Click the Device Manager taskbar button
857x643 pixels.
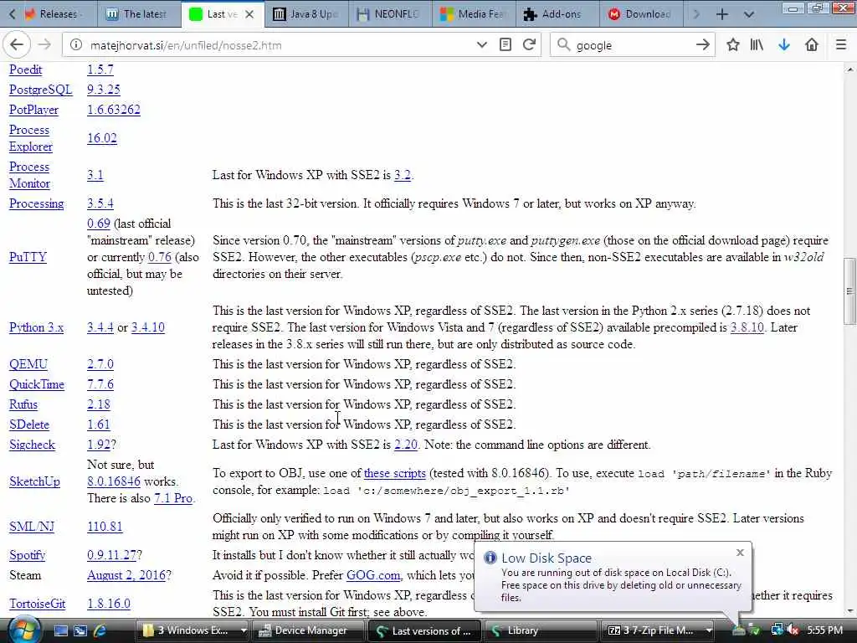[x=308, y=630]
